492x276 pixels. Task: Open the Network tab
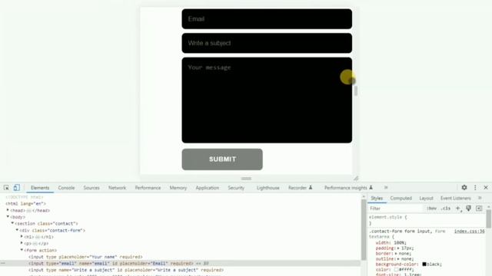coord(117,188)
